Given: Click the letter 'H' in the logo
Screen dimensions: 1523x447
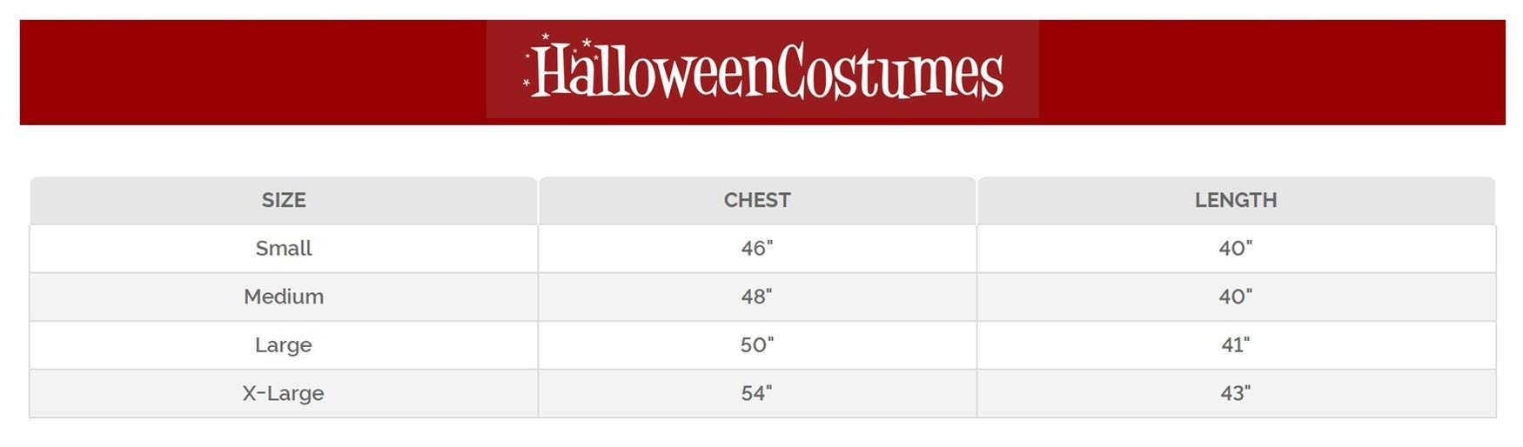Looking at the screenshot, I should pyautogui.click(x=550, y=71).
